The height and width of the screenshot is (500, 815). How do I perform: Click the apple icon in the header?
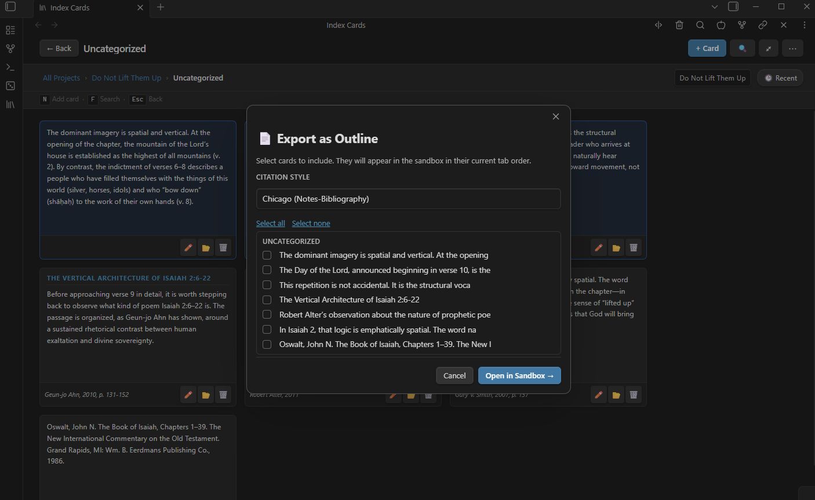pos(721,25)
